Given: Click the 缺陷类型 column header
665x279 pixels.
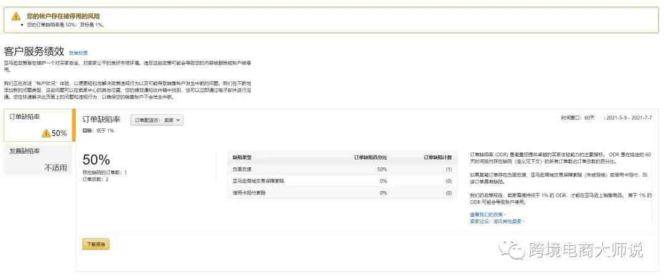Looking at the screenshot, I should tap(242, 157).
